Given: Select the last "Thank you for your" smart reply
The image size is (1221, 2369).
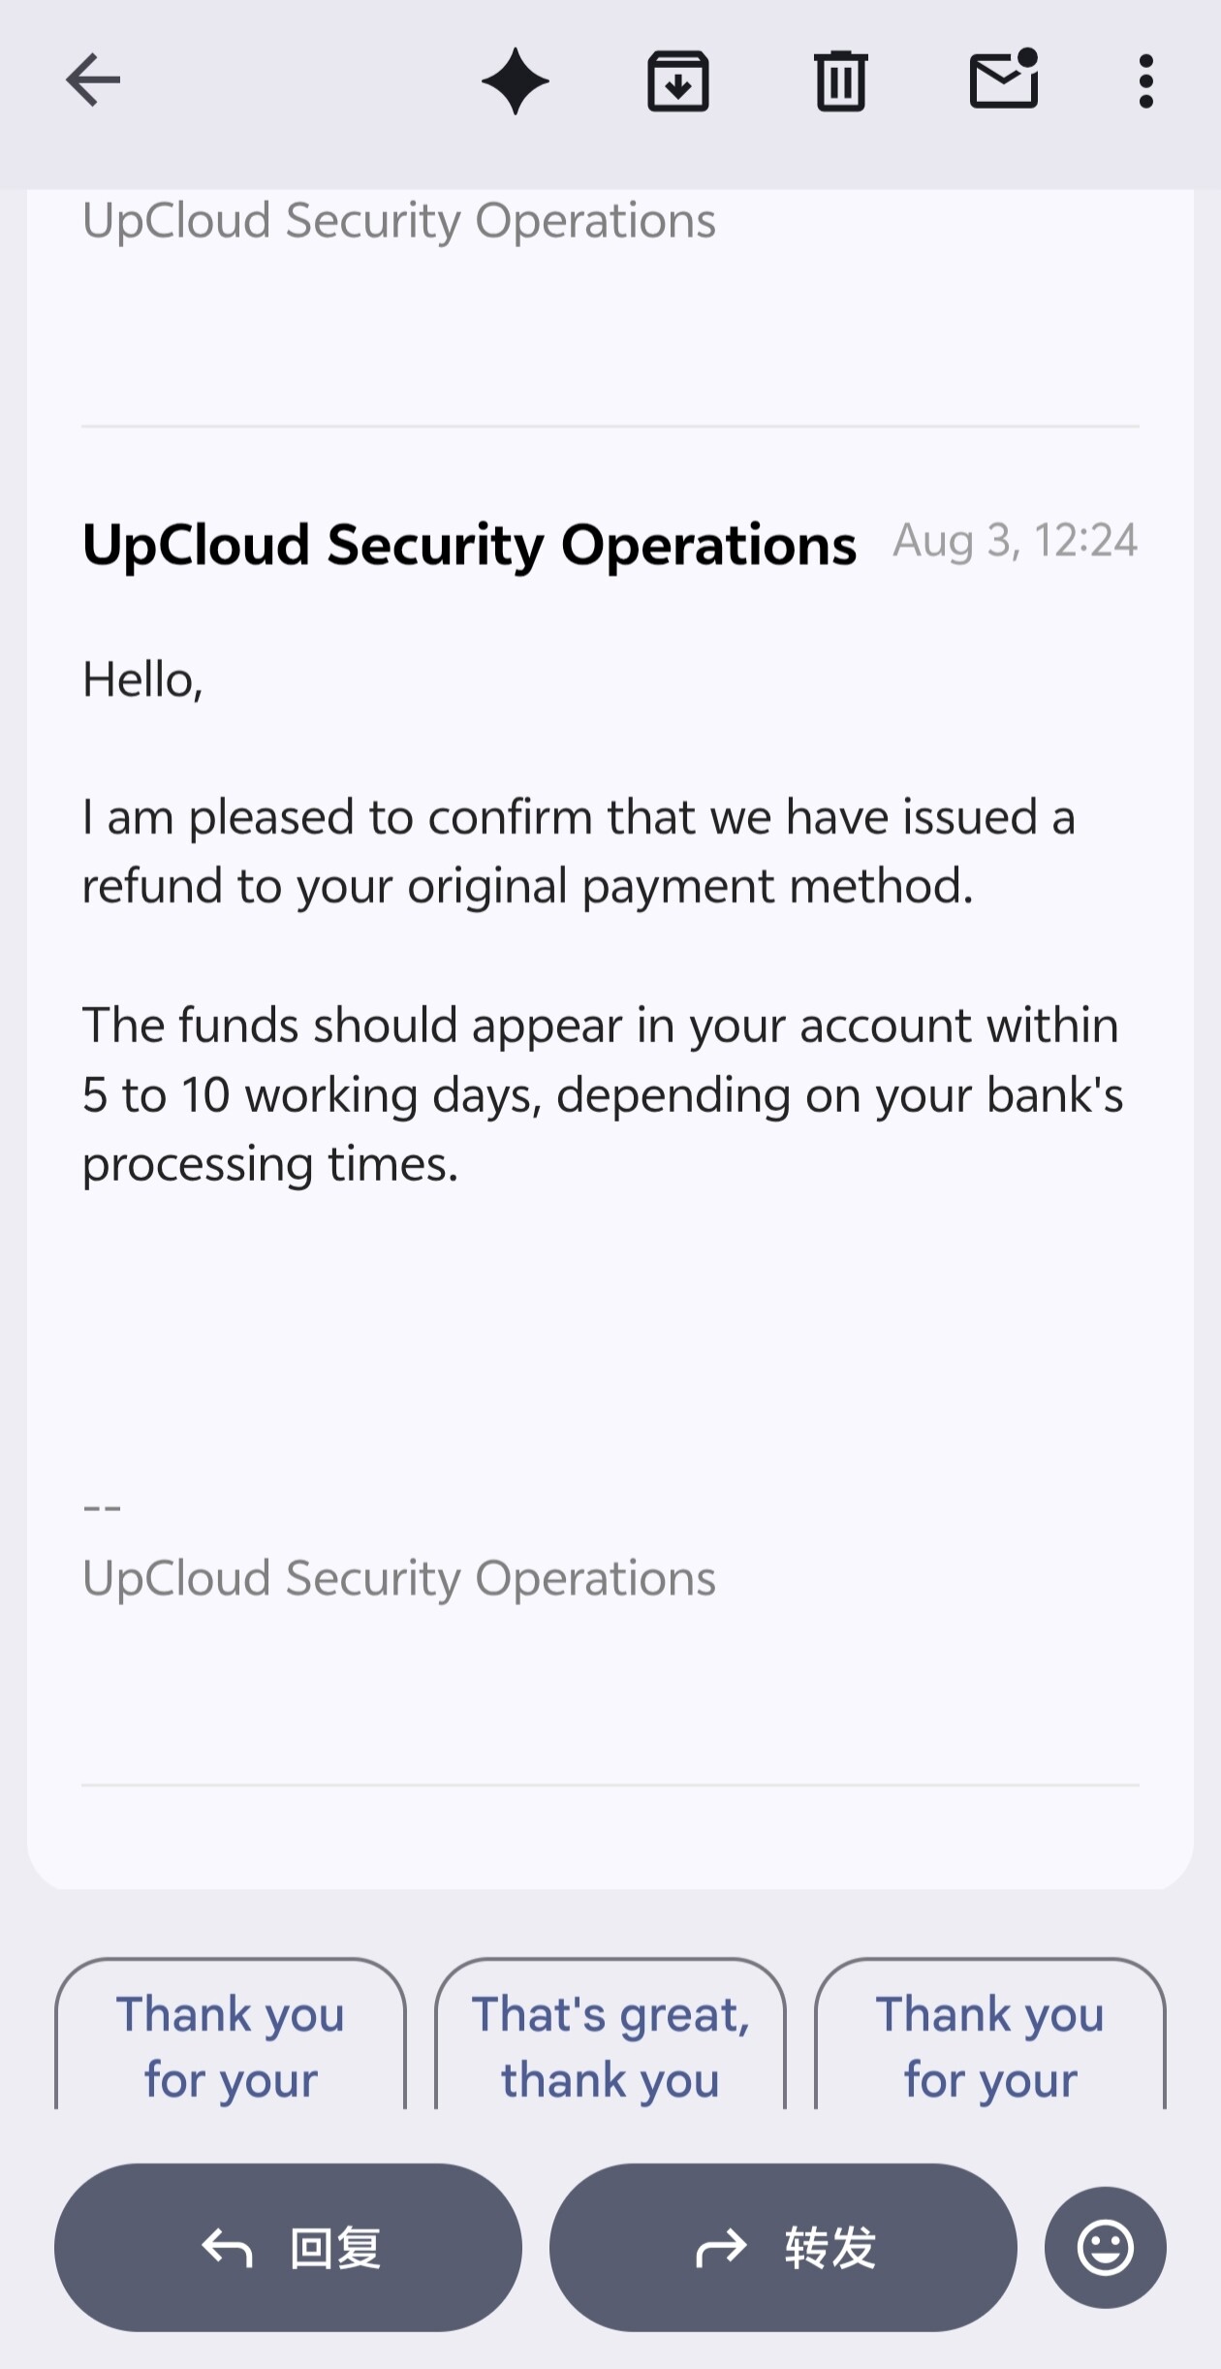Looking at the screenshot, I should pos(990,2034).
